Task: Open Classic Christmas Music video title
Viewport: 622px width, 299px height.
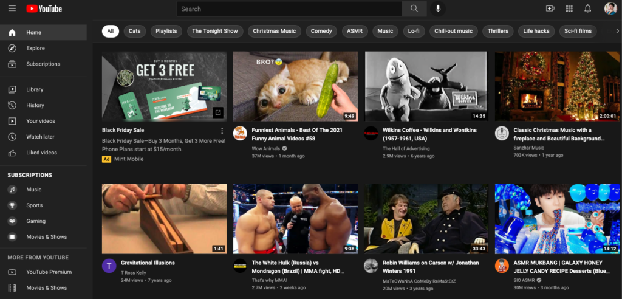Action: (x=559, y=134)
